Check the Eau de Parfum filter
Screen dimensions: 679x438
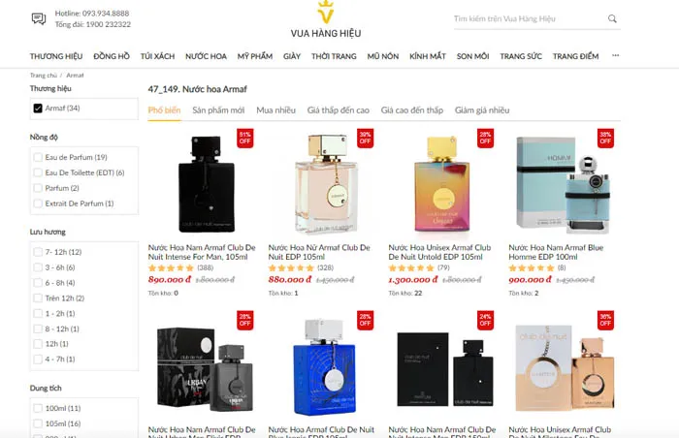point(38,157)
